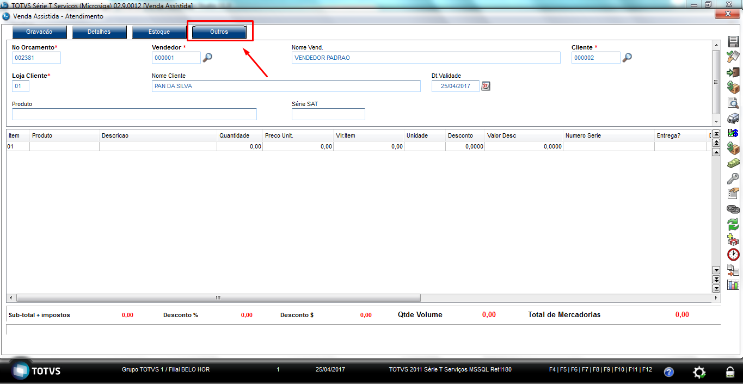The height and width of the screenshot is (384, 743).
Task: Click the Loja Cliente field
Action: coord(21,86)
